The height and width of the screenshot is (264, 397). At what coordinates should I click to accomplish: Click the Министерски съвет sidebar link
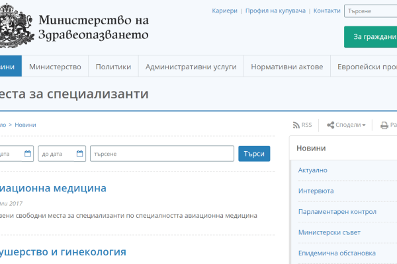click(329, 232)
